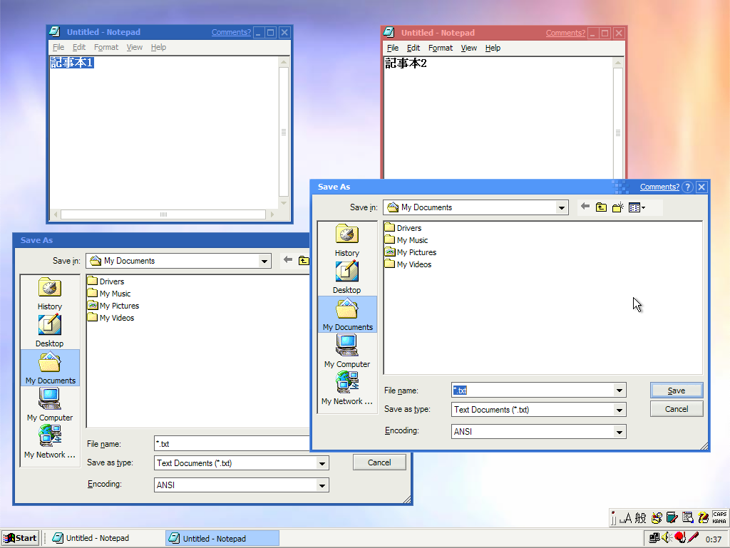Click inside the File name field showing *.txt
Viewport: 730px width, 548px height.
pos(528,391)
